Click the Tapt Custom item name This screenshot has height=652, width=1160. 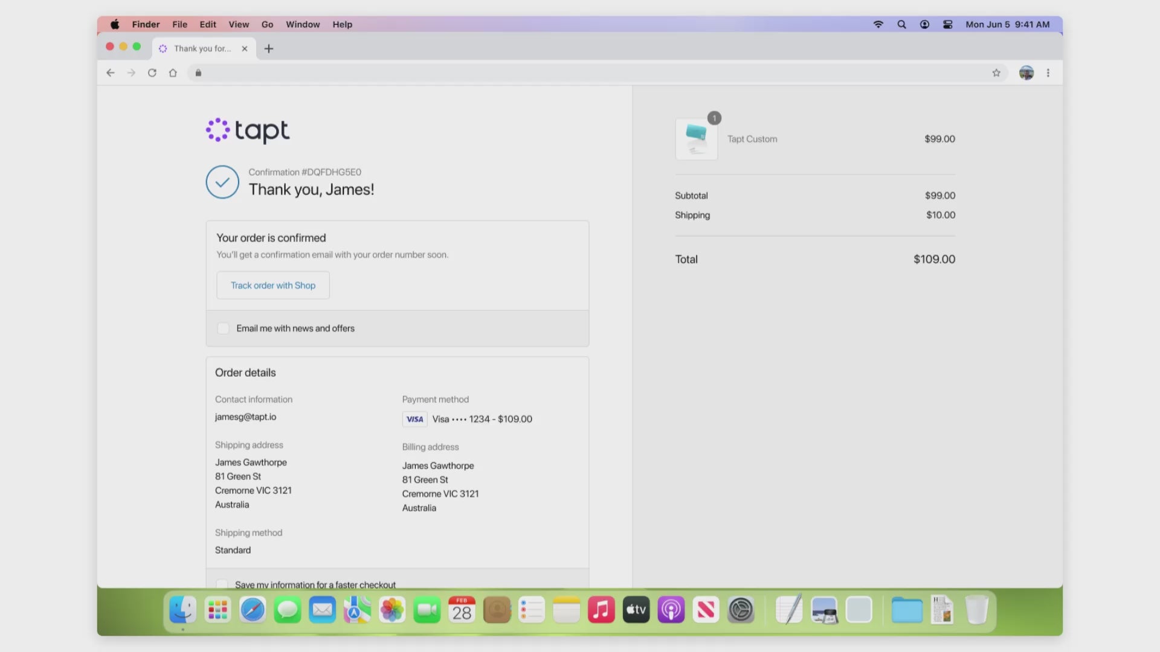752,139
